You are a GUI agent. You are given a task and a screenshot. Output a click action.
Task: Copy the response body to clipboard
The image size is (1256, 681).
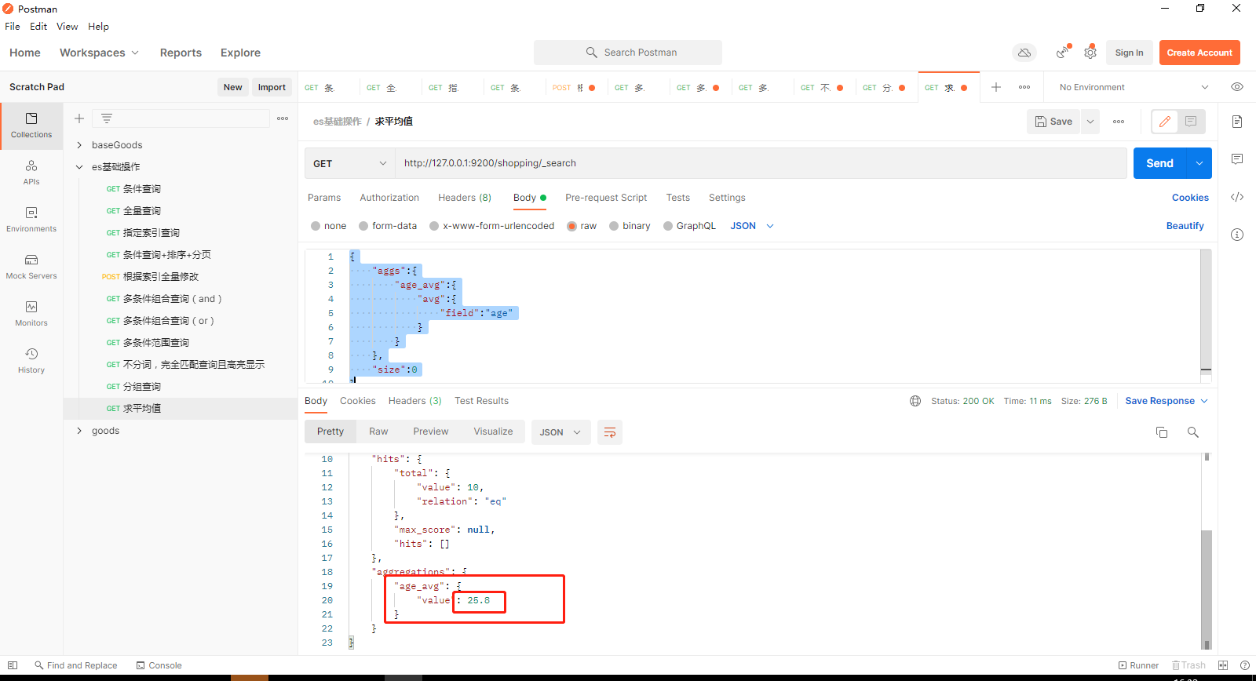1162,432
